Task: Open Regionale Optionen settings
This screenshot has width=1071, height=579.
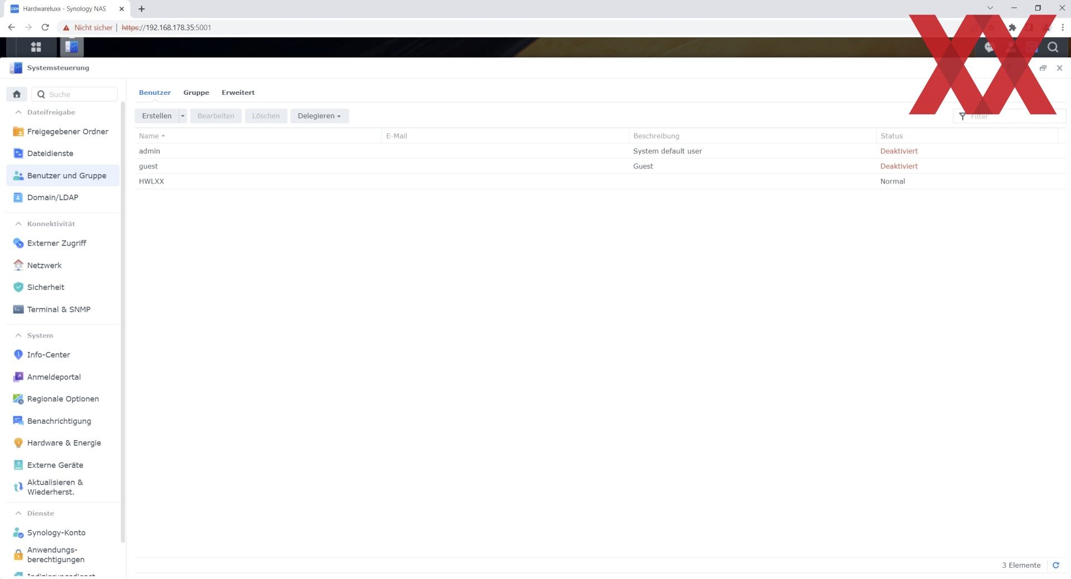Action: [63, 399]
